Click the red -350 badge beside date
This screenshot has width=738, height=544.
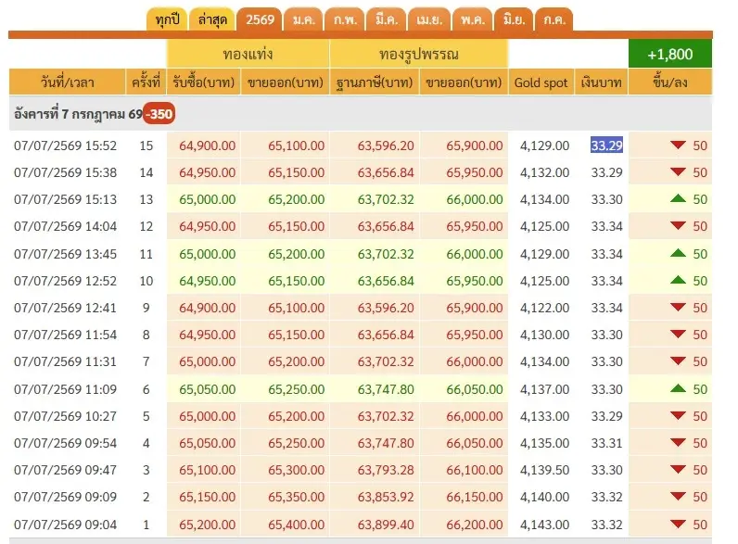159,114
